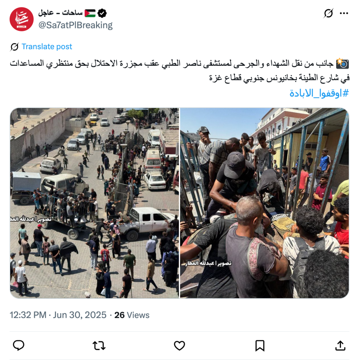359x360 pixels.
Task: Open the Grok icon at top right
Action: [x=328, y=13]
